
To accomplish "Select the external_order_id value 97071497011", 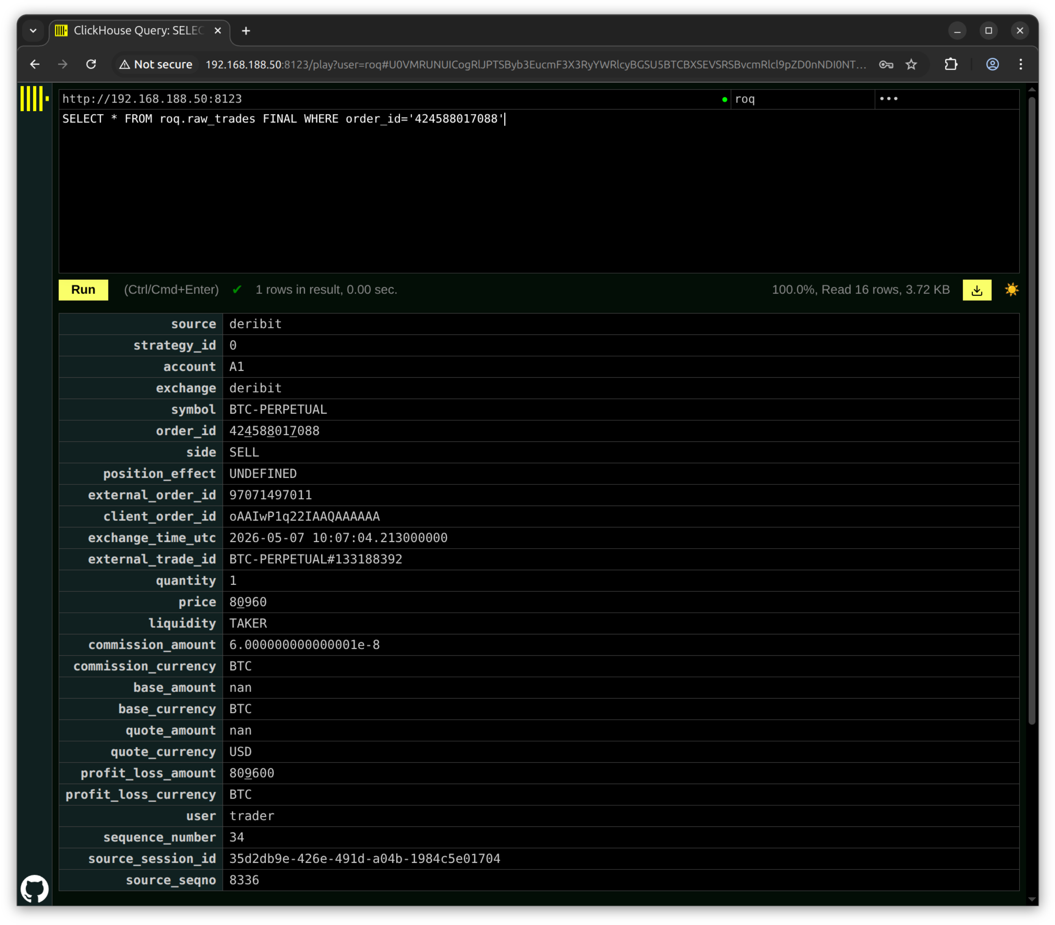I will (271, 495).
